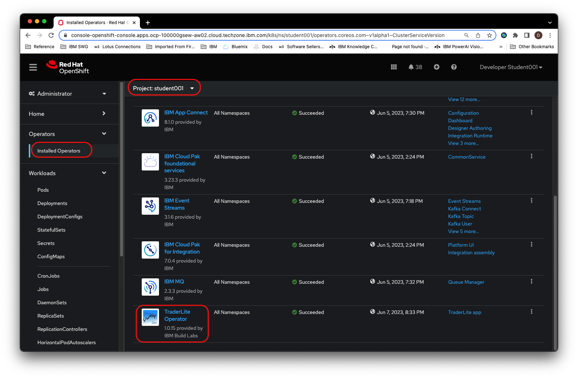Click the IBM MQ operator logo

point(150,287)
